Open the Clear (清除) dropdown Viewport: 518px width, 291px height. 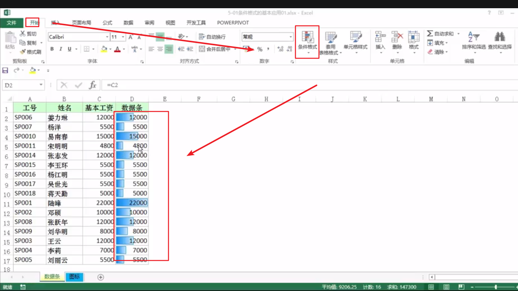pyautogui.click(x=437, y=52)
